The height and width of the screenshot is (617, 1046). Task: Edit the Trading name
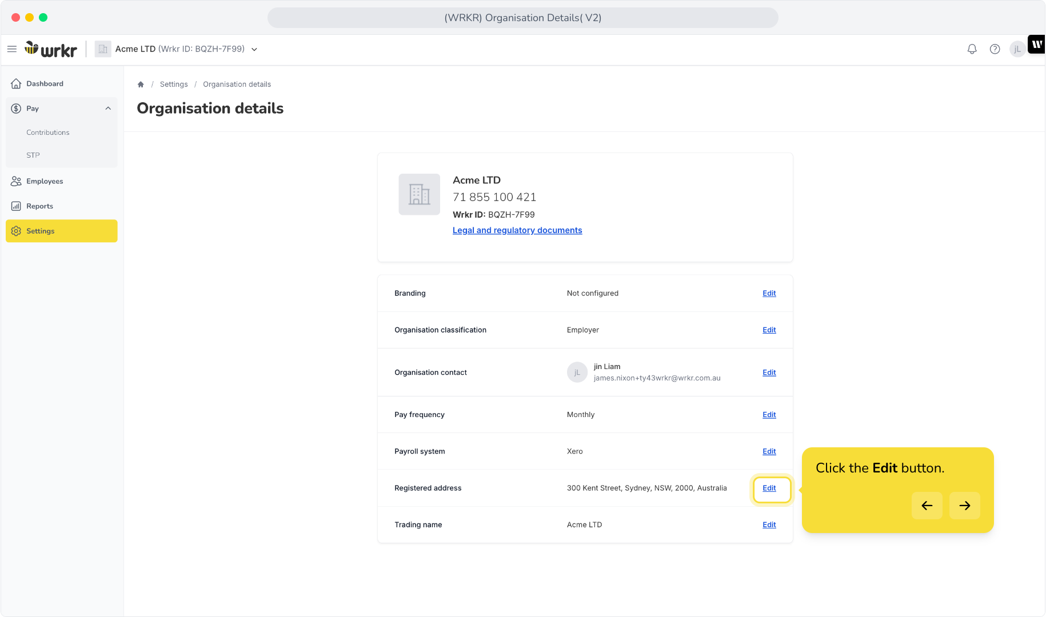click(x=769, y=524)
